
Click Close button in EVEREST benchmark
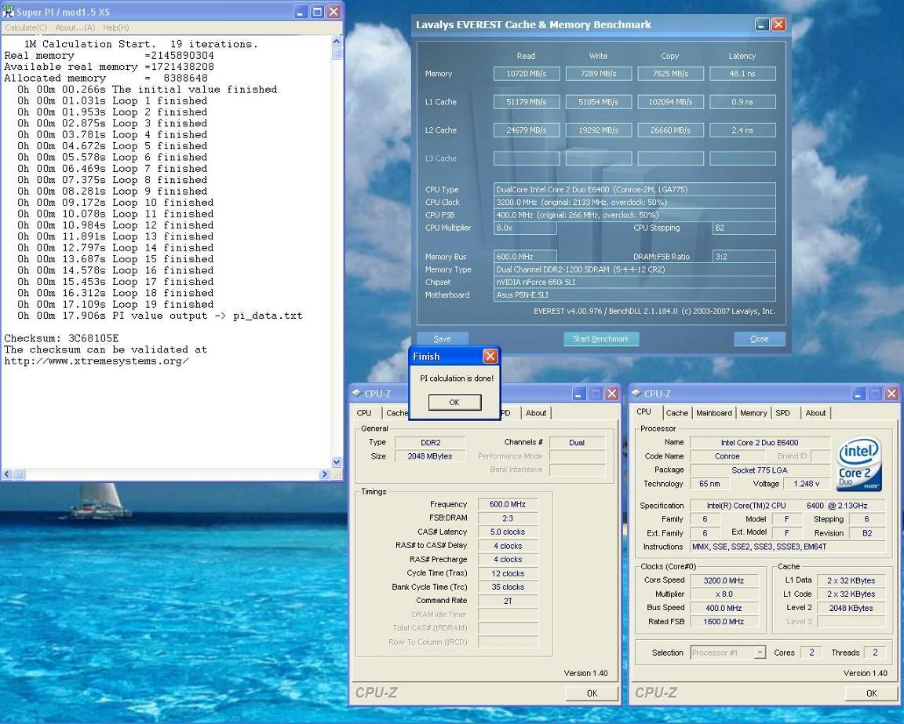(760, 338)
